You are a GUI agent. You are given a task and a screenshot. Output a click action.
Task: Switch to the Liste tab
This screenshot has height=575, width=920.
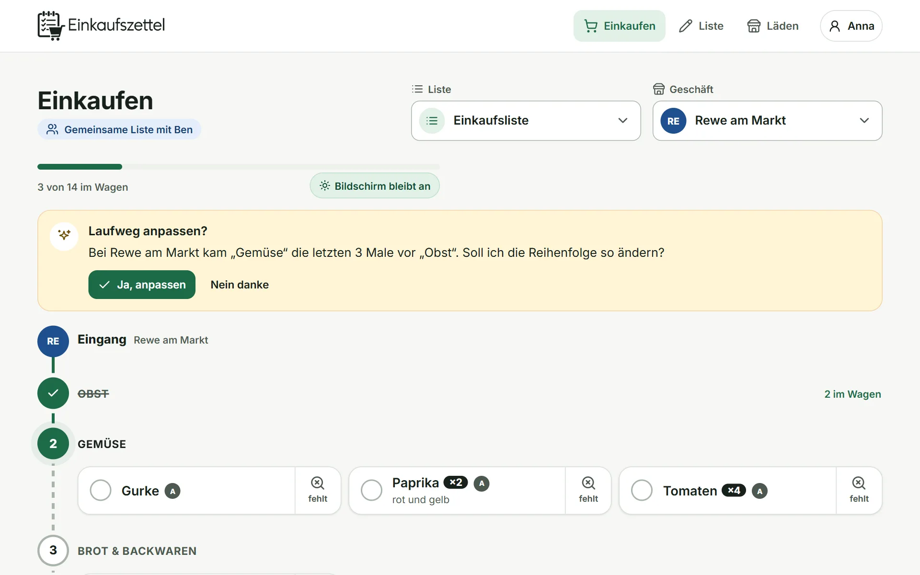pos(701,26)
